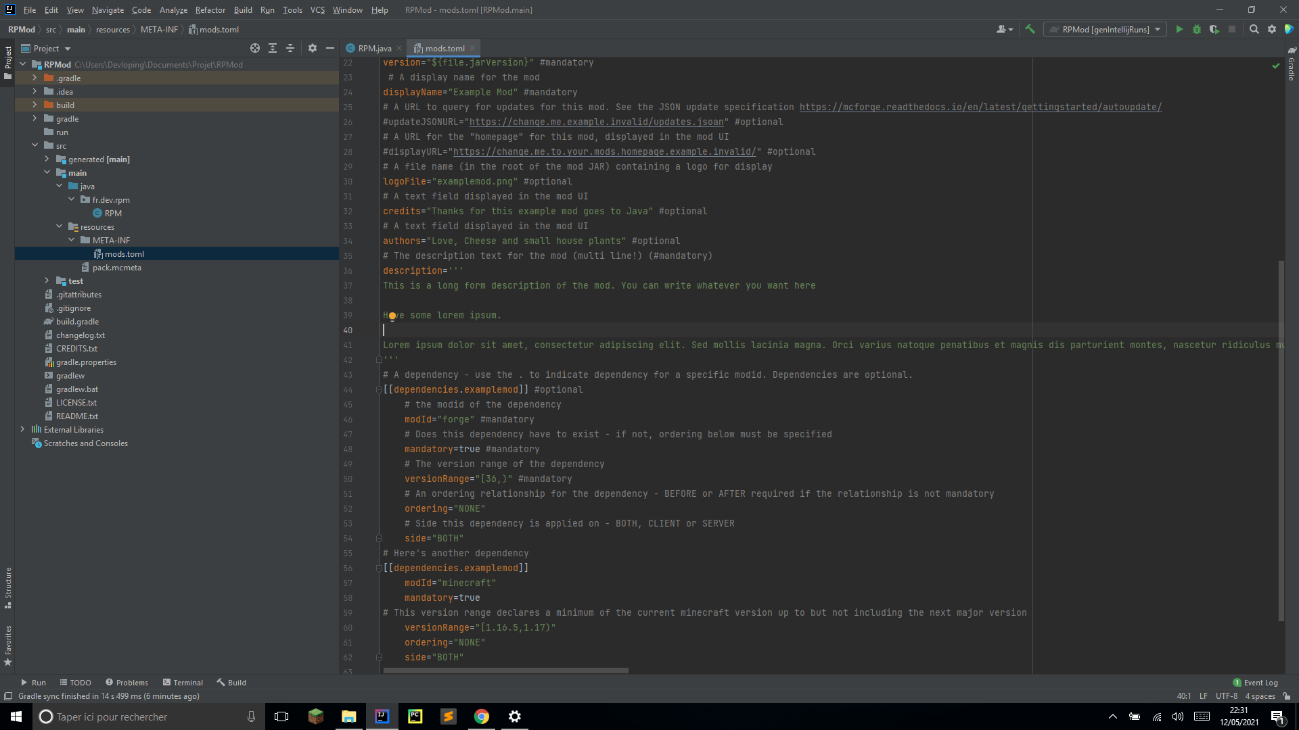
Task: Open Project panel options gear
Action: point(312,48)
